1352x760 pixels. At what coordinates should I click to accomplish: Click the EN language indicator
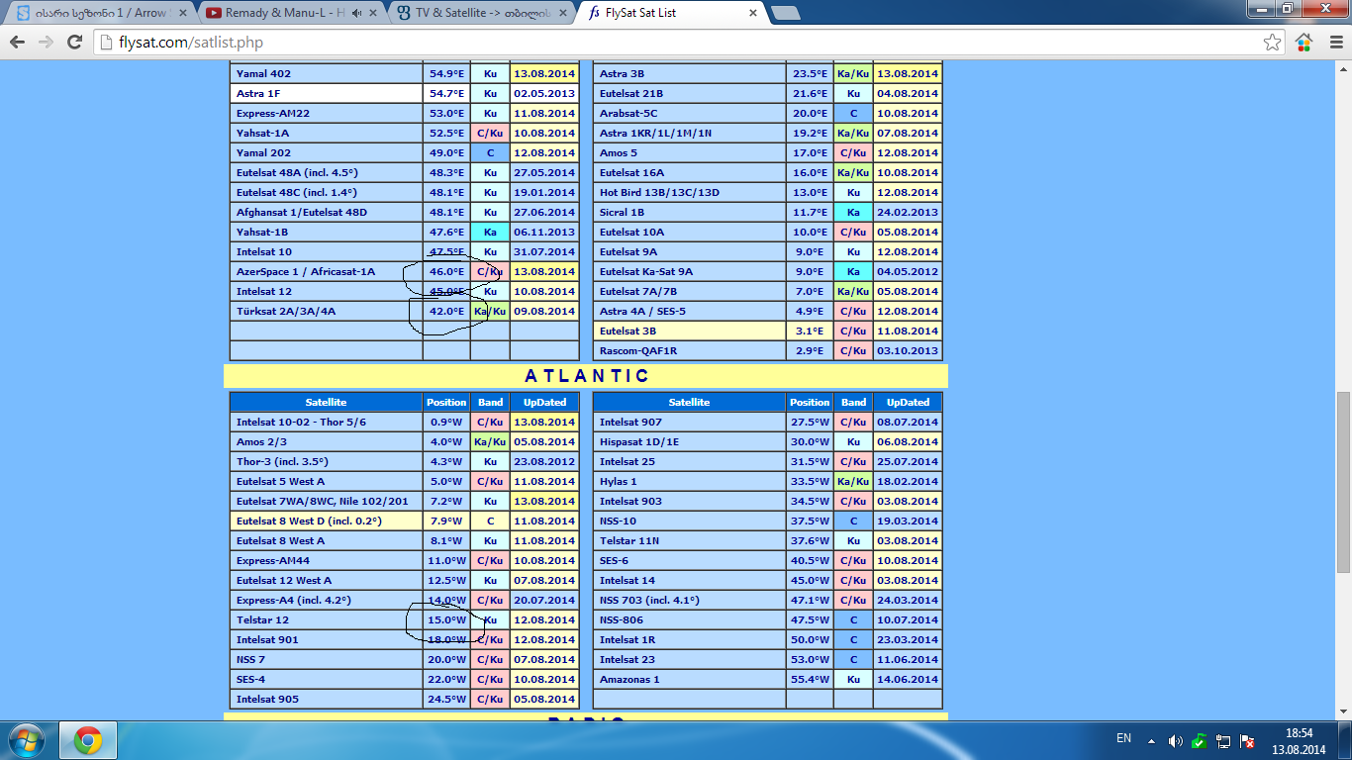point(1123,738)
